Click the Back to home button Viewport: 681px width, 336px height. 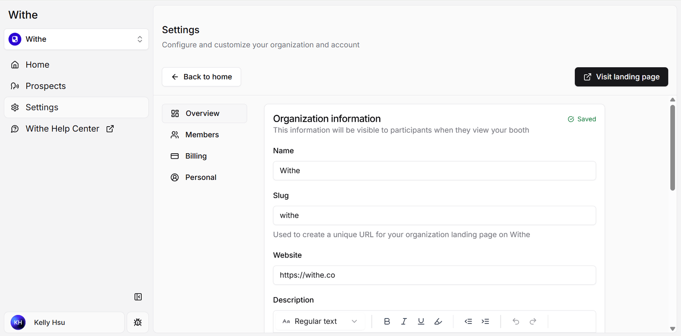pyautogui.click(x=201, y=77)
